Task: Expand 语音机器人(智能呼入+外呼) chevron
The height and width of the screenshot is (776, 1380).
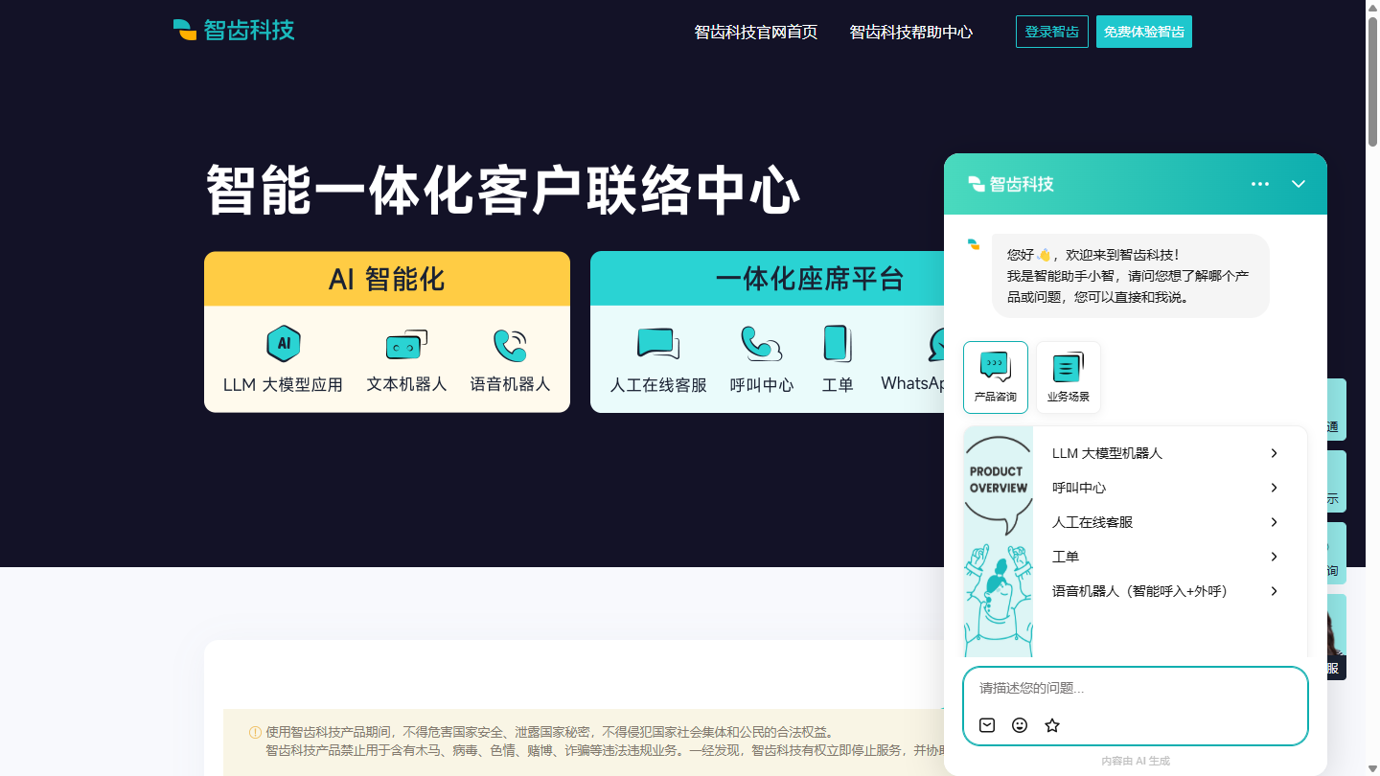Action: click(1274, 591)
